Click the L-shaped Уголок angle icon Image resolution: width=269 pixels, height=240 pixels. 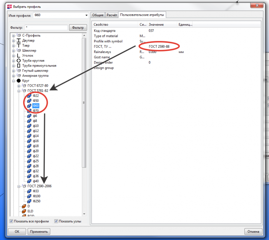[18, 56]
